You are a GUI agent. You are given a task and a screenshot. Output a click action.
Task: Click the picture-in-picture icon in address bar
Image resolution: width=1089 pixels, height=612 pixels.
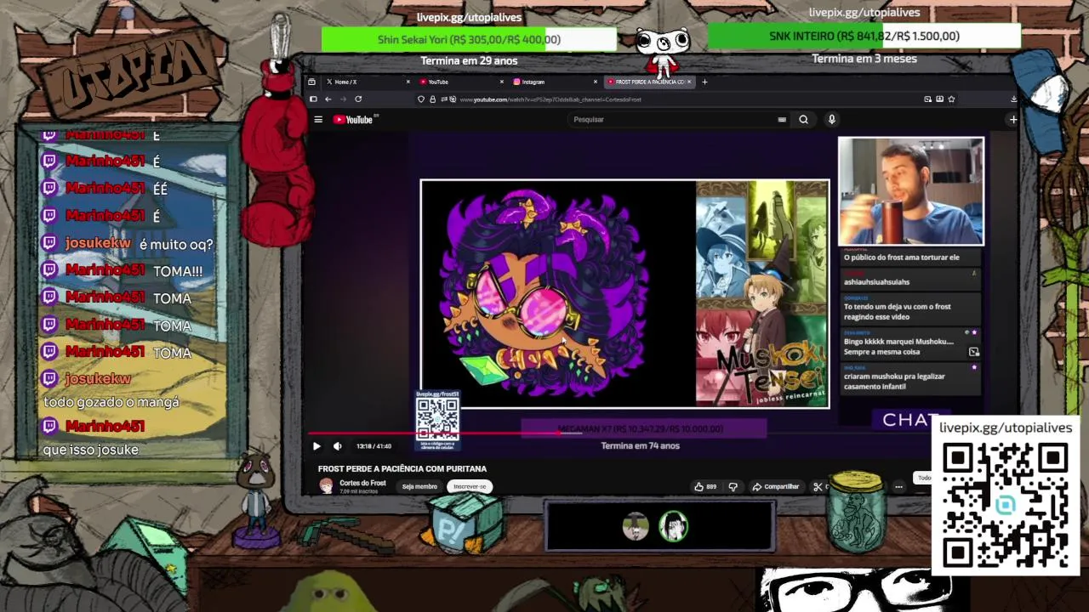tap(927, 99)
